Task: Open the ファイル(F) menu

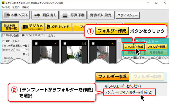Action: pyautogui.click(x=6, y=7)
